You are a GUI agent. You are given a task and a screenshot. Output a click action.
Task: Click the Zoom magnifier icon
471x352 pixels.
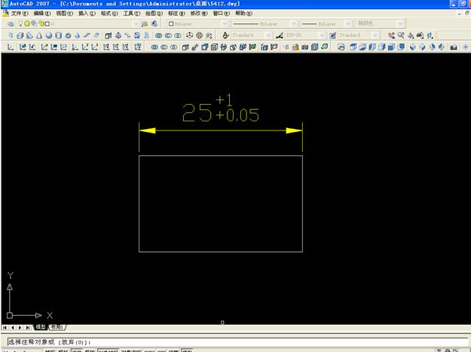(401, 35)
